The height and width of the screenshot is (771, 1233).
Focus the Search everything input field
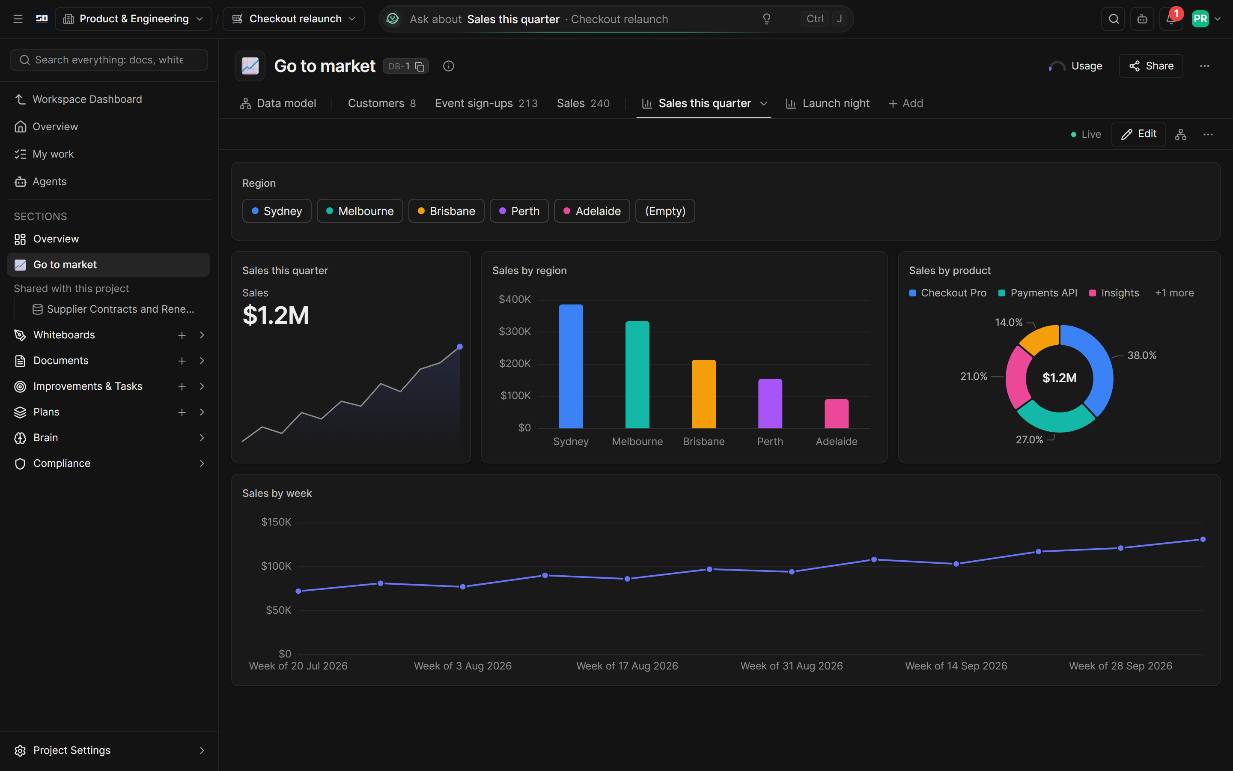tap(109, 60)
